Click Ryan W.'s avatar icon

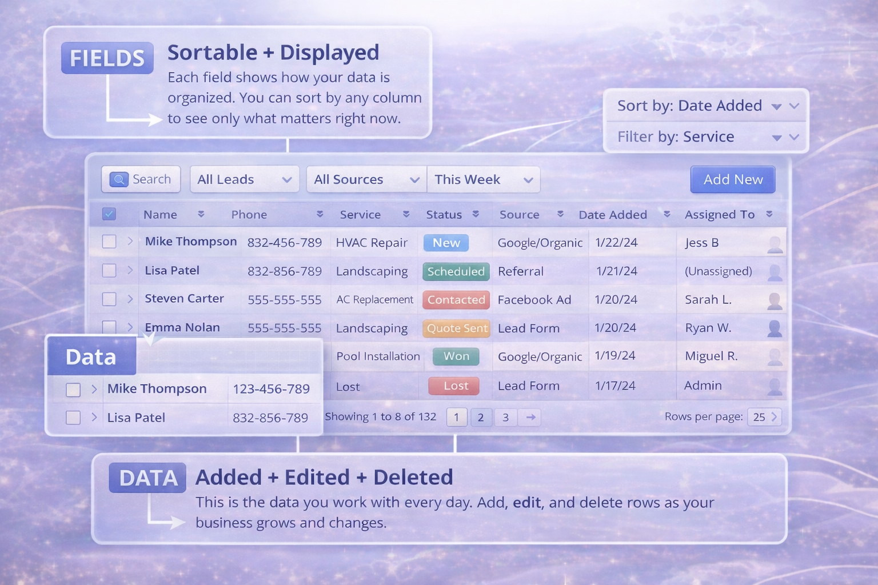[775, 328]
